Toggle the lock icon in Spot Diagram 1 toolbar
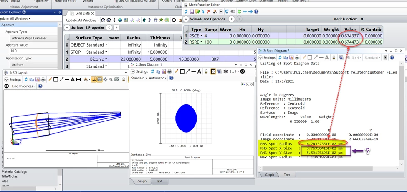The image size is (407, 192). coord(206,71)
